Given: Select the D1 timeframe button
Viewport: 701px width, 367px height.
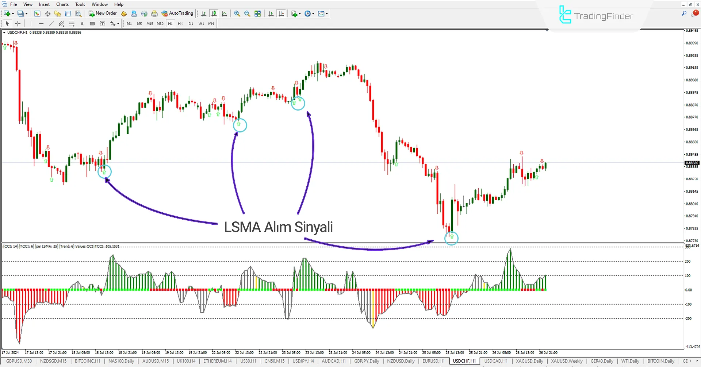Looking at the screenshot, I should (x=191, y=23).
